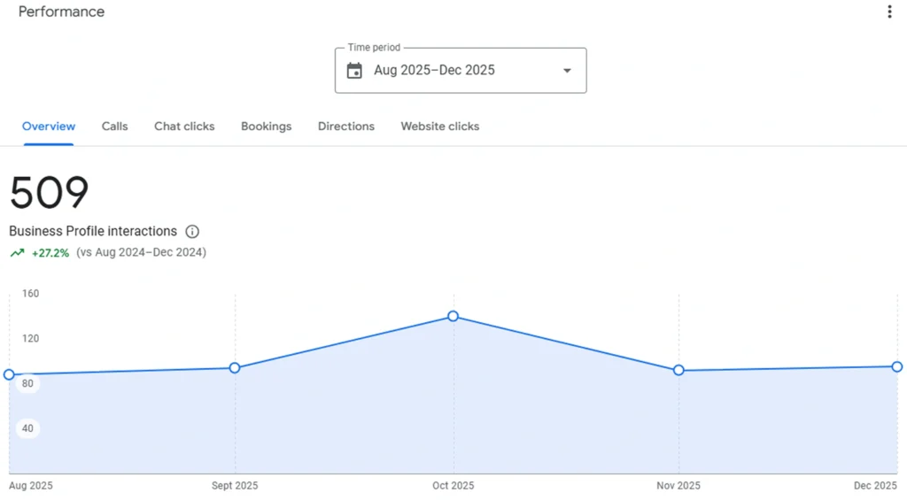
Task: Select the Nov 2025 data point on chart
Action: (x=678, y=370)
